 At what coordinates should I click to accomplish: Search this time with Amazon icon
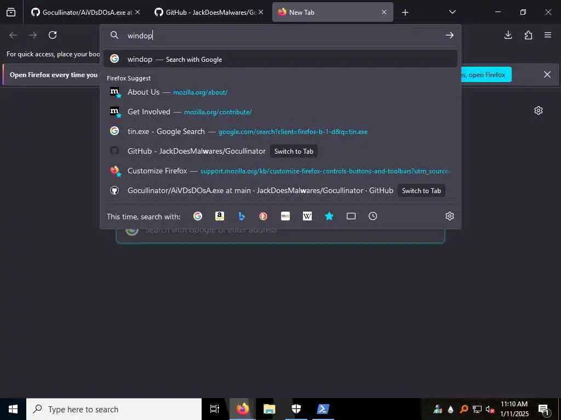click(219, 216)
